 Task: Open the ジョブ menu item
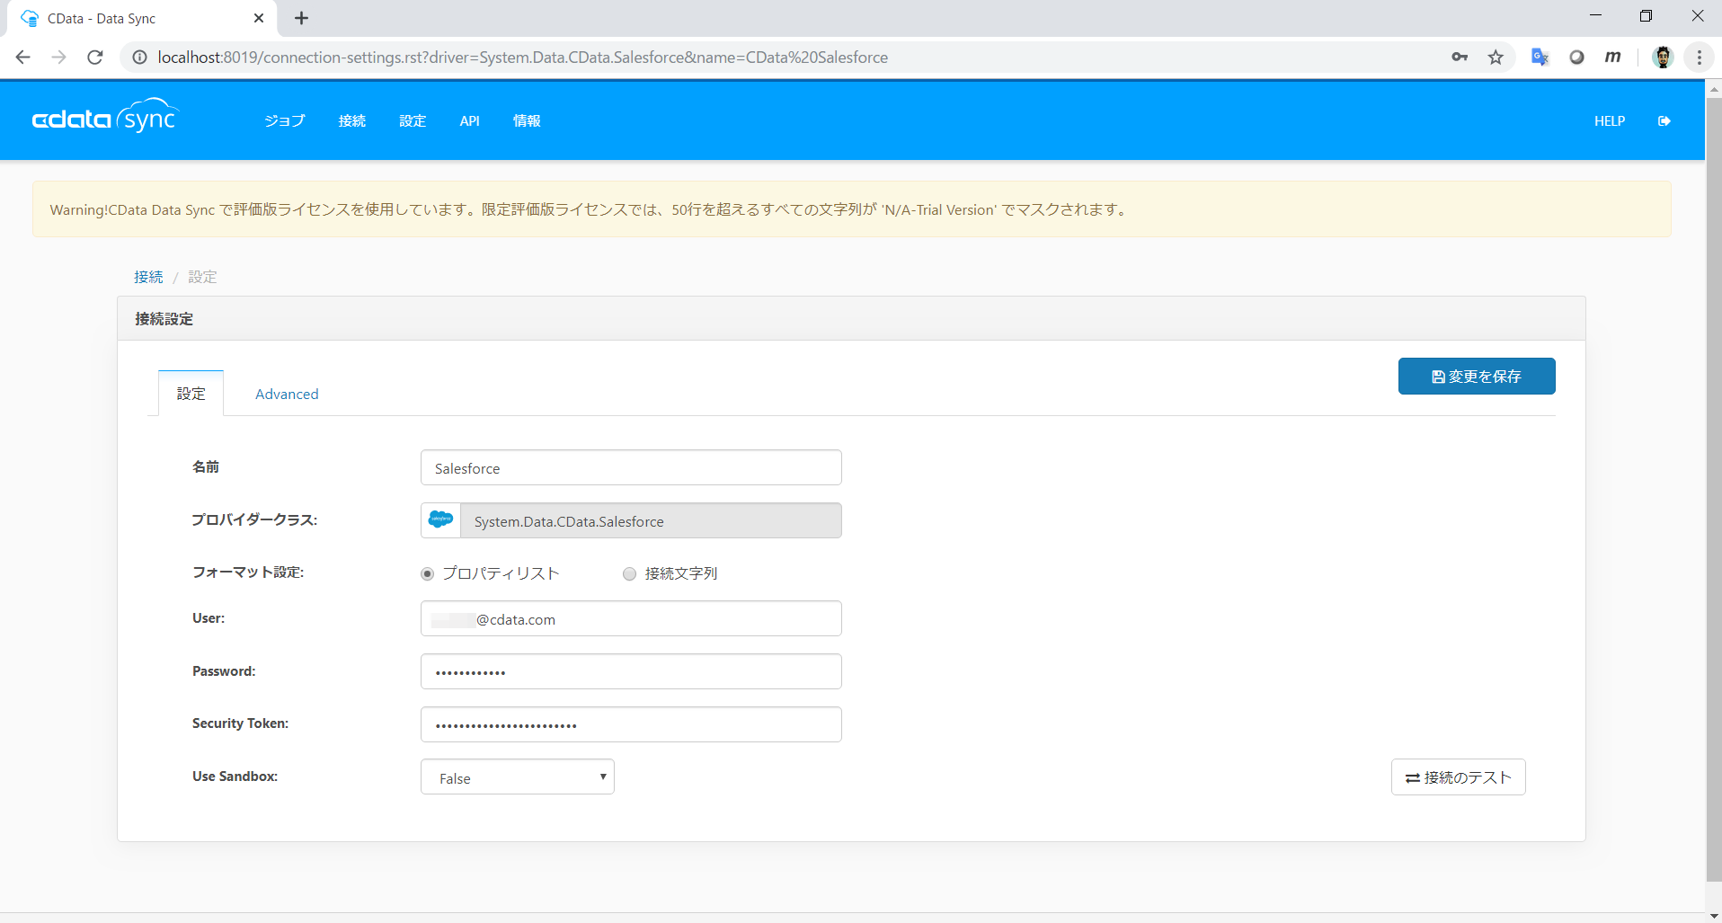[x=283, y=120]
